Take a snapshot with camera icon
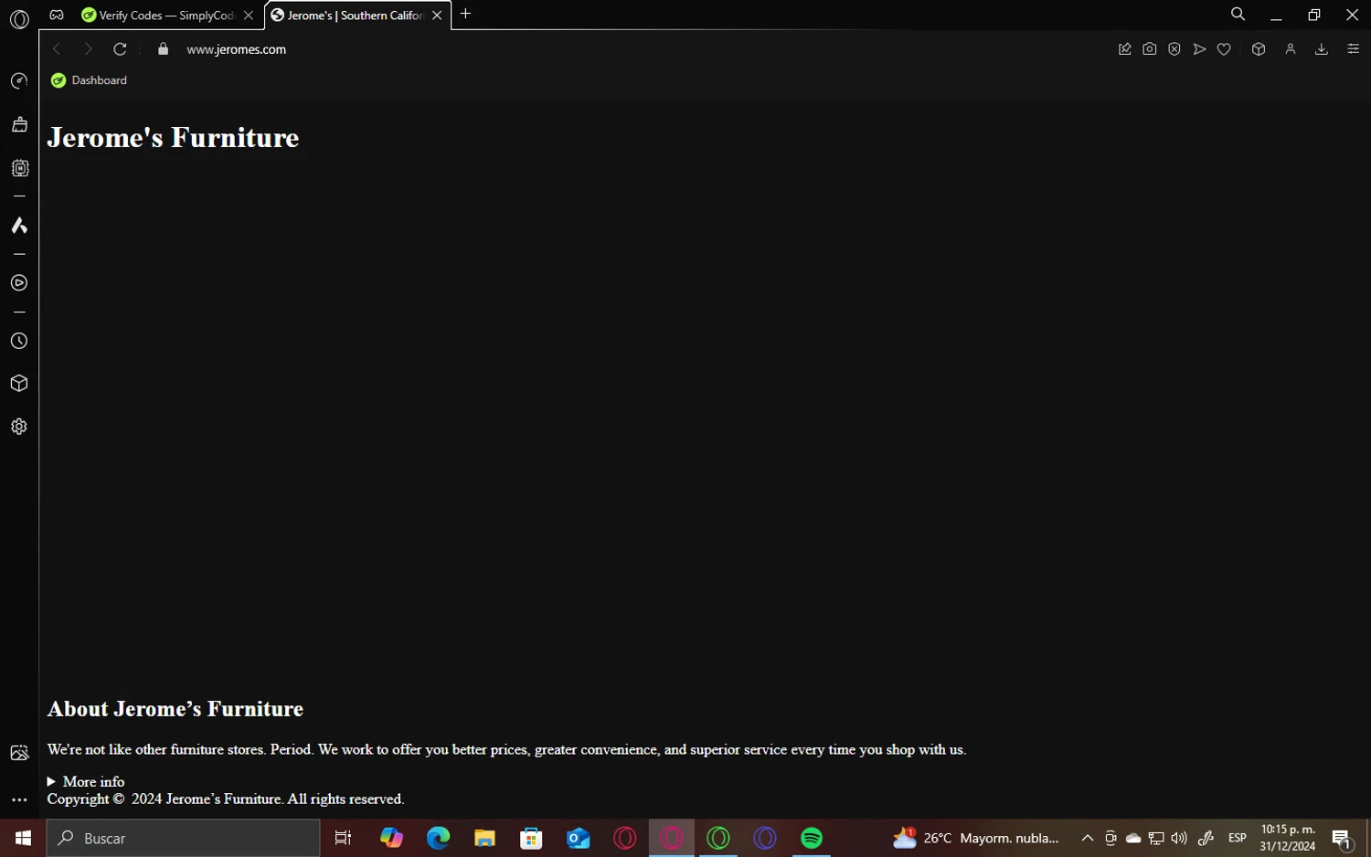 [1150, 49]
